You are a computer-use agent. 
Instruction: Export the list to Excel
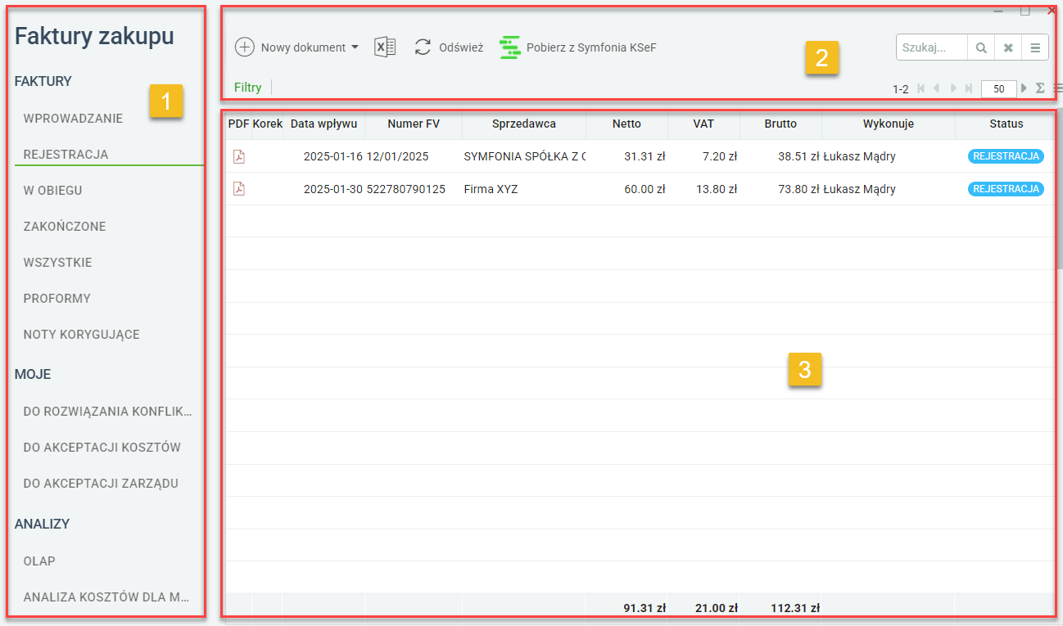[385, 47]
